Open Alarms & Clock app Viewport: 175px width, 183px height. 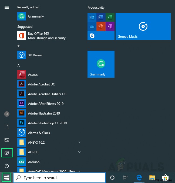click(x=34, y=133)
